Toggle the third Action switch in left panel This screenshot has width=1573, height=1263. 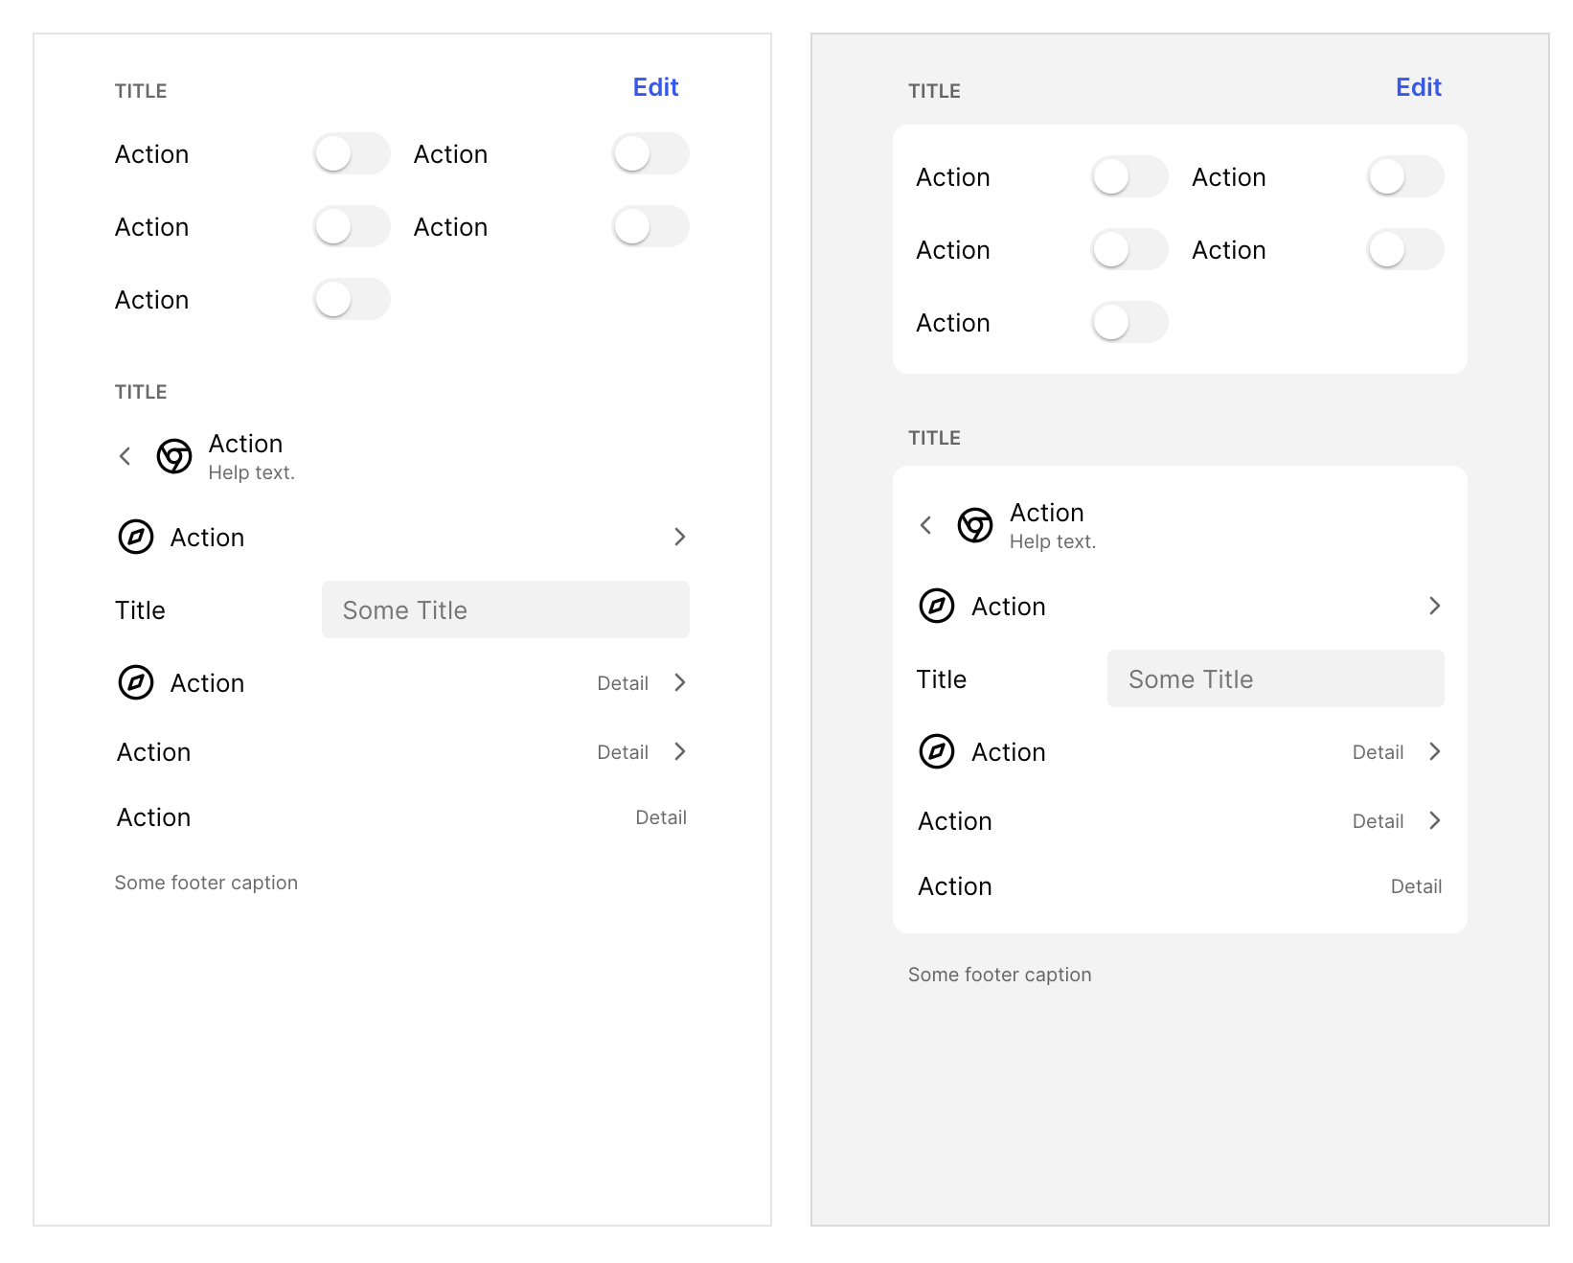(352, 300)
